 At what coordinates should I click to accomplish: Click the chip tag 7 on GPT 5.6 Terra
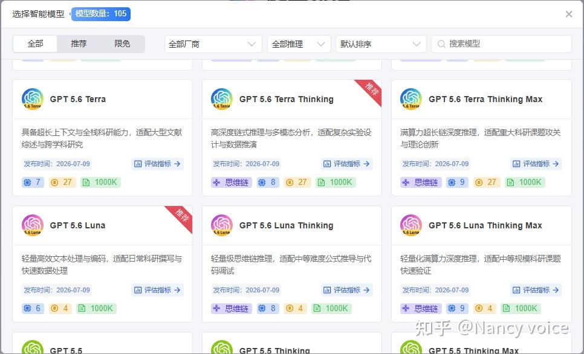(33, 182)
